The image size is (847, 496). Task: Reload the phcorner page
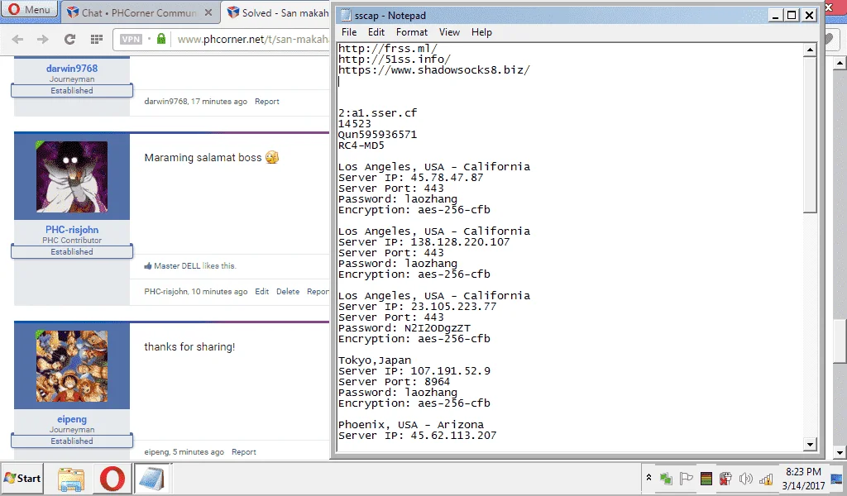pos(69,39)
